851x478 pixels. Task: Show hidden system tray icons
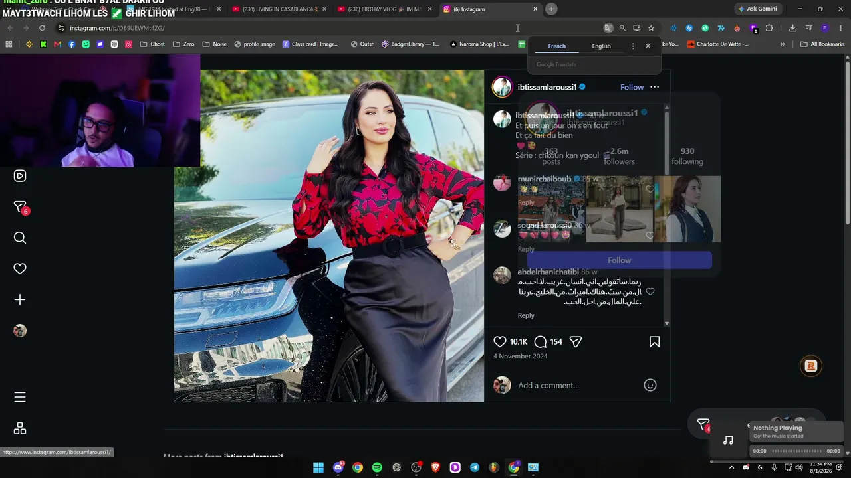click(x=733, y=467)
